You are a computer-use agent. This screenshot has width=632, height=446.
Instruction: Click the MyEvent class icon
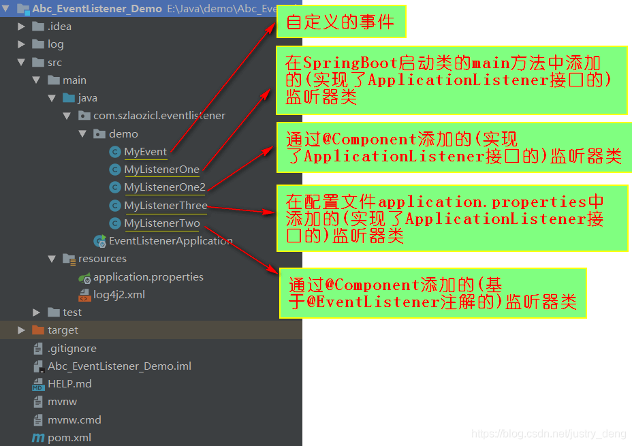point(115,152)
